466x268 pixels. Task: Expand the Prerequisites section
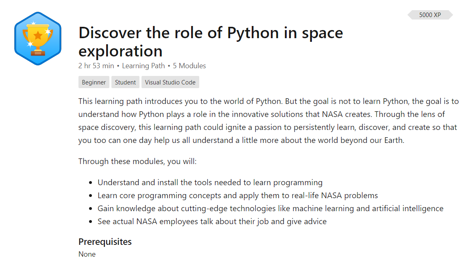tap(105, 242)
